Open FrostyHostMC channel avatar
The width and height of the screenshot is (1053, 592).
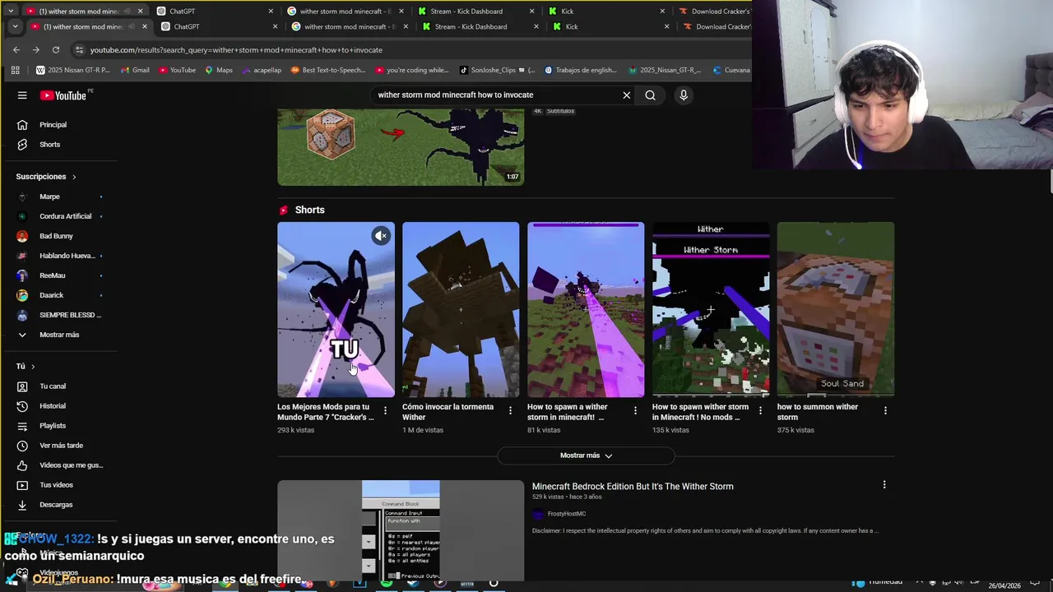coord(538,514)
